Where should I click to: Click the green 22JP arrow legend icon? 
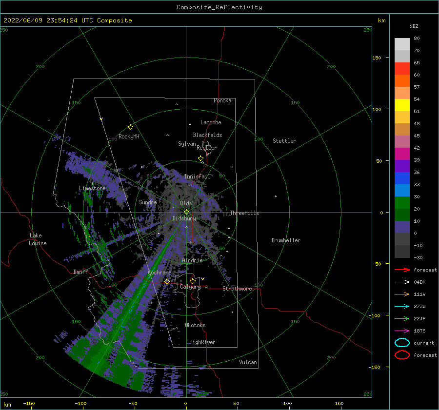tap(402, 318)
